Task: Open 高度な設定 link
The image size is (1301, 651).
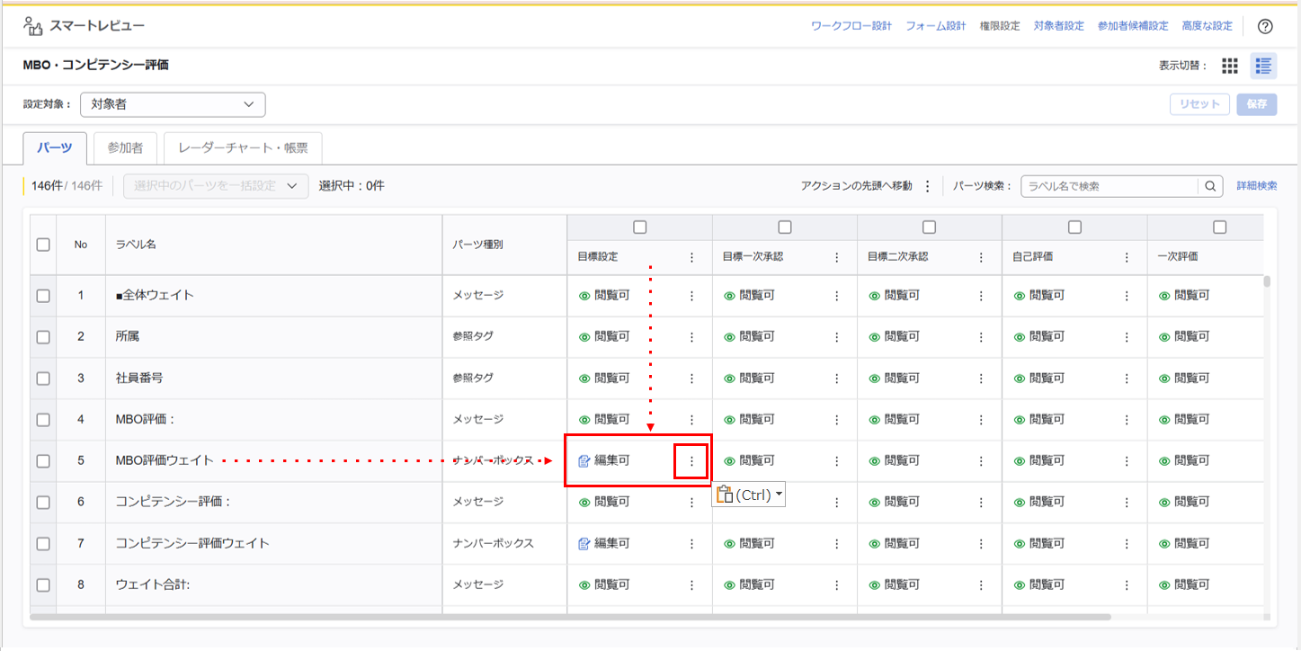Action: point(1207,26)
